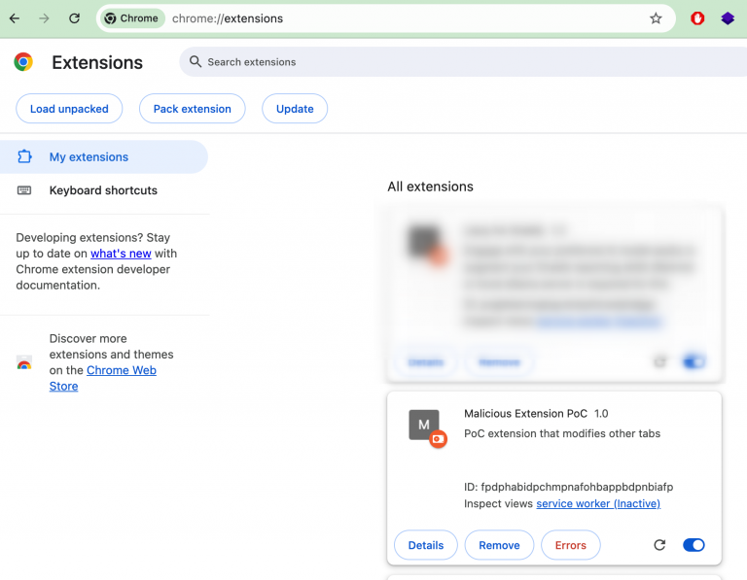The image size is (747, 580).
Task: Click the Chrome site info chip
Action: coord(132,18)
